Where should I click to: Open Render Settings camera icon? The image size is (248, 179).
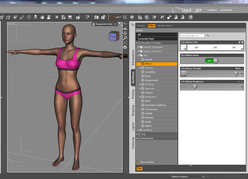pos(103,17)
